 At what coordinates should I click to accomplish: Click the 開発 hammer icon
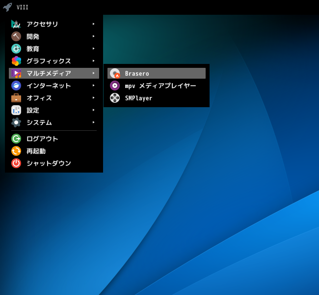click(x=16, y=36)
